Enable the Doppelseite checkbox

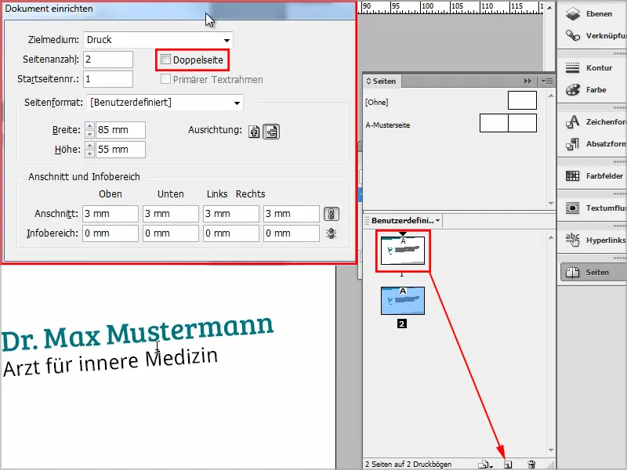coord(165,60)
